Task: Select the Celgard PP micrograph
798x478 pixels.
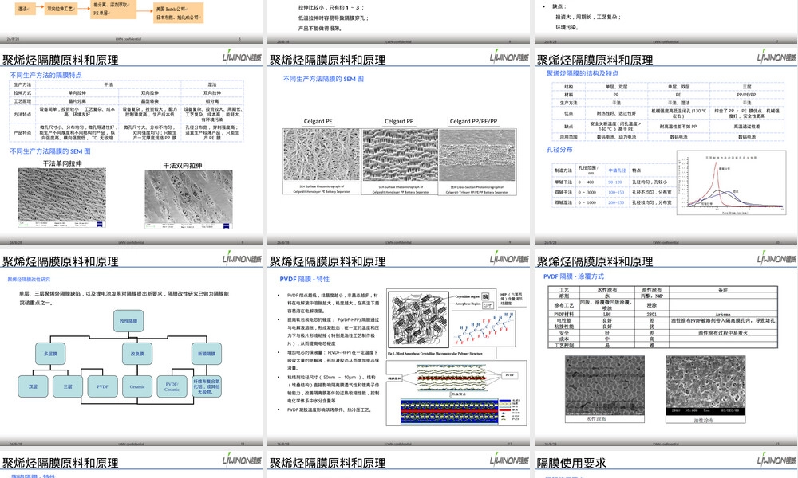Action: (x=400, y=155)
